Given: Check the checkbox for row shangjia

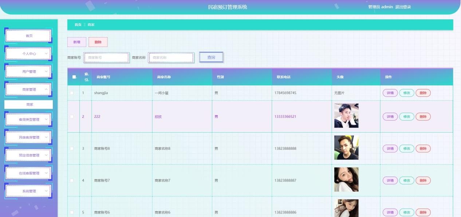Looking at the screenshot, I should click(x=72, y=93).
